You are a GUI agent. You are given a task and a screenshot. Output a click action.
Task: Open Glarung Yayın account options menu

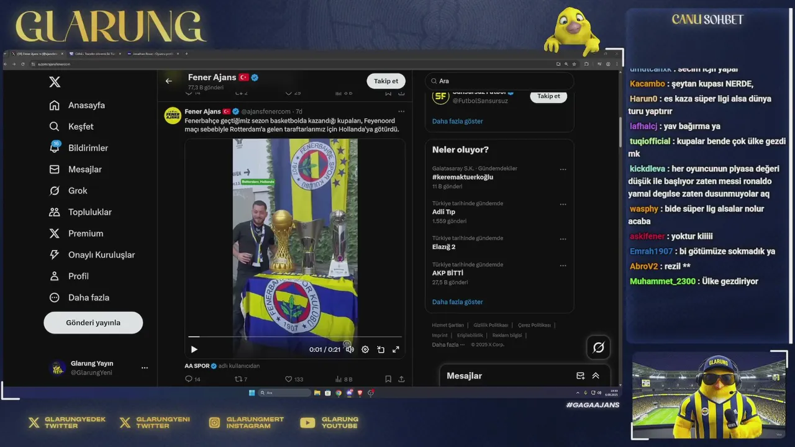tap(145, 368)
